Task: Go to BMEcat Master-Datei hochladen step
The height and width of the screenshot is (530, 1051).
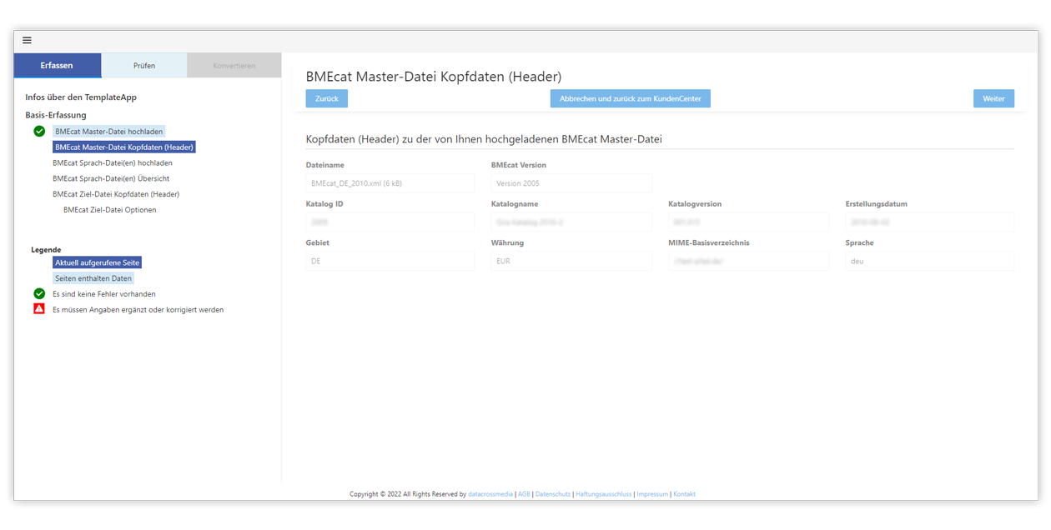Action: click(109, 132)
